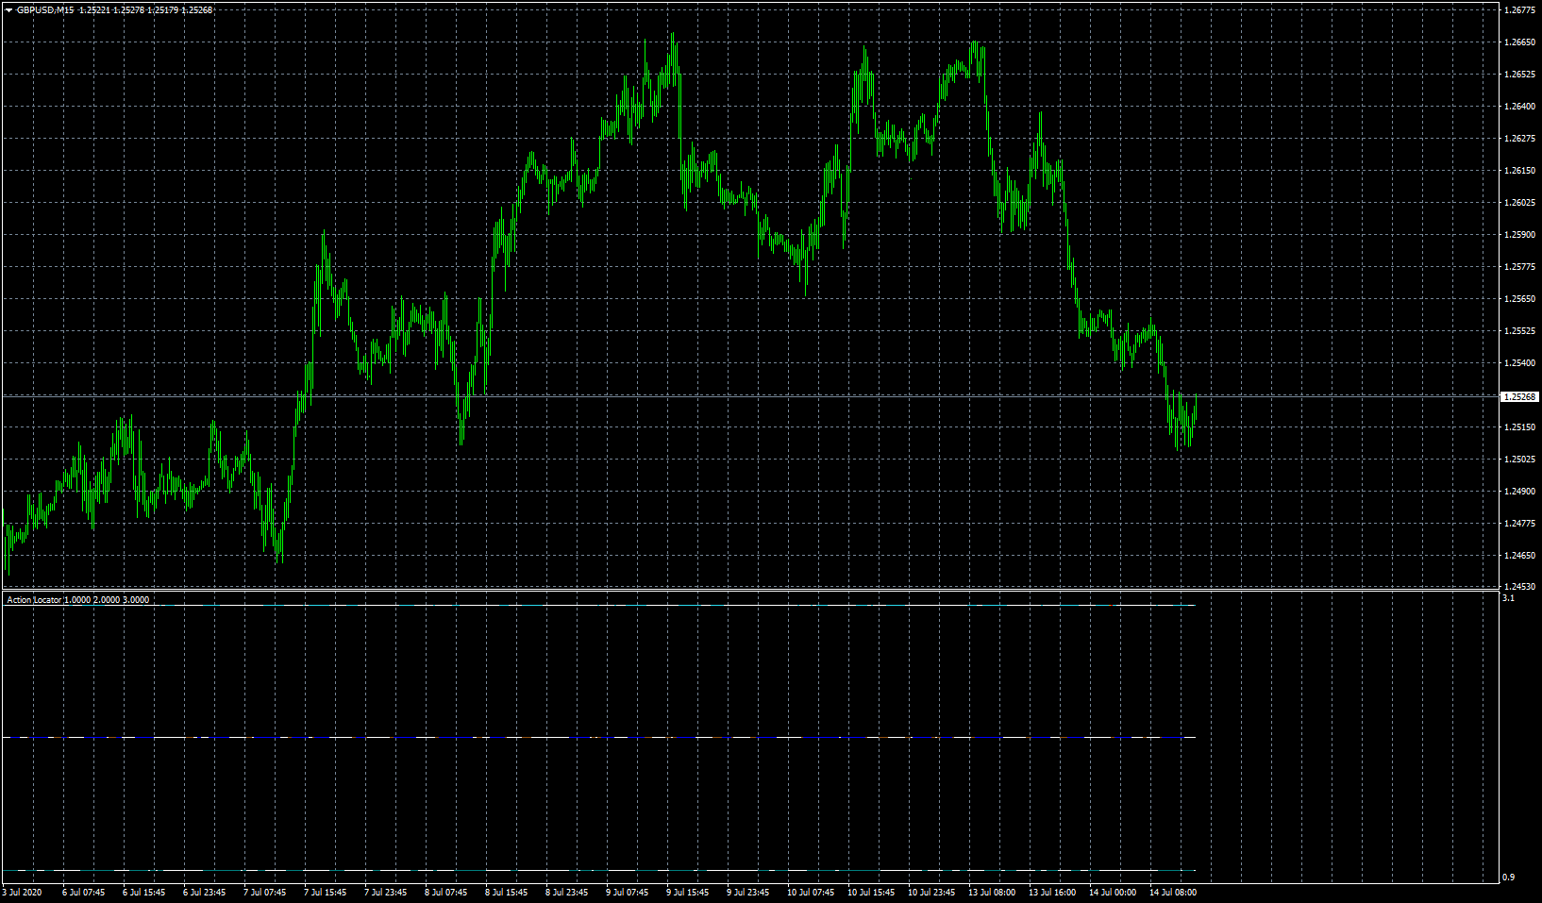The height and width of the screenshot is (903, 1542).
Task: Click the 10 Jul 07:45 time label
Action: pos(811,893)
